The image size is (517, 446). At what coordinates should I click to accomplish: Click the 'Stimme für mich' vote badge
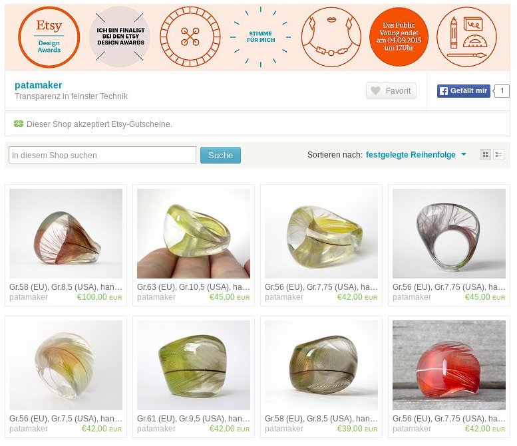[x=260, y=37]
